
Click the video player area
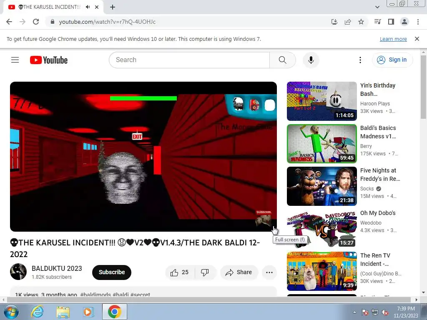pos(143,157)
